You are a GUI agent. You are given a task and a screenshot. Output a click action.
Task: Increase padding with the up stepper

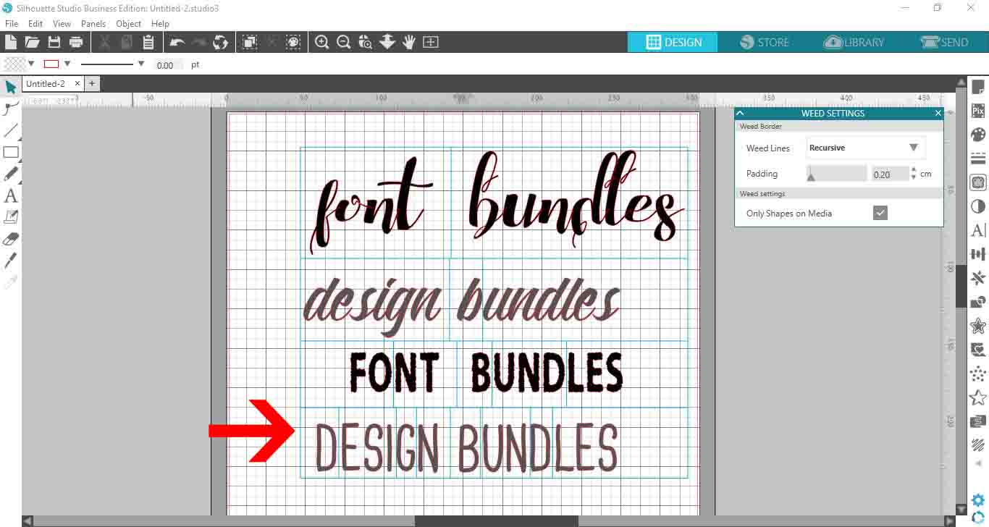point(914,170)
